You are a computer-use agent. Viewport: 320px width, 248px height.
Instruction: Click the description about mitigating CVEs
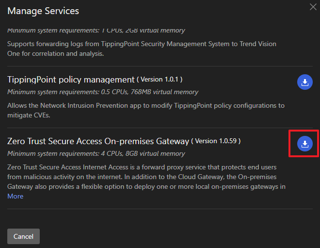[x=145, y=109]
